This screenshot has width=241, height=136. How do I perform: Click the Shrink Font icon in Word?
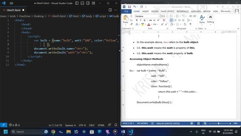(x=166, y=24)
